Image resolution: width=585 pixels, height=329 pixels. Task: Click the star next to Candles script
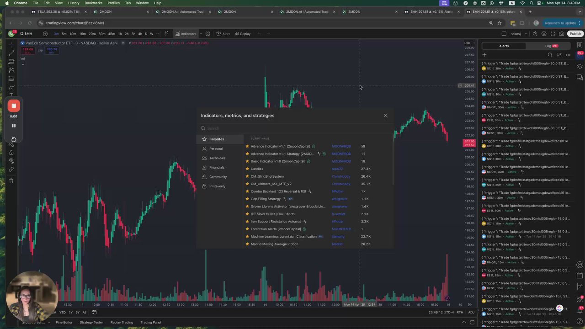click(x=247, y=169)
